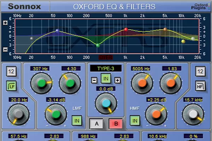Click the +2.25 dB gain field
The width and height of the screenshot is (212, 141).
click(x=157, y=100)
